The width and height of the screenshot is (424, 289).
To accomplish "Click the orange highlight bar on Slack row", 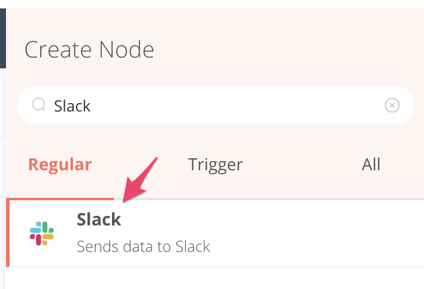I will point(8,233).
